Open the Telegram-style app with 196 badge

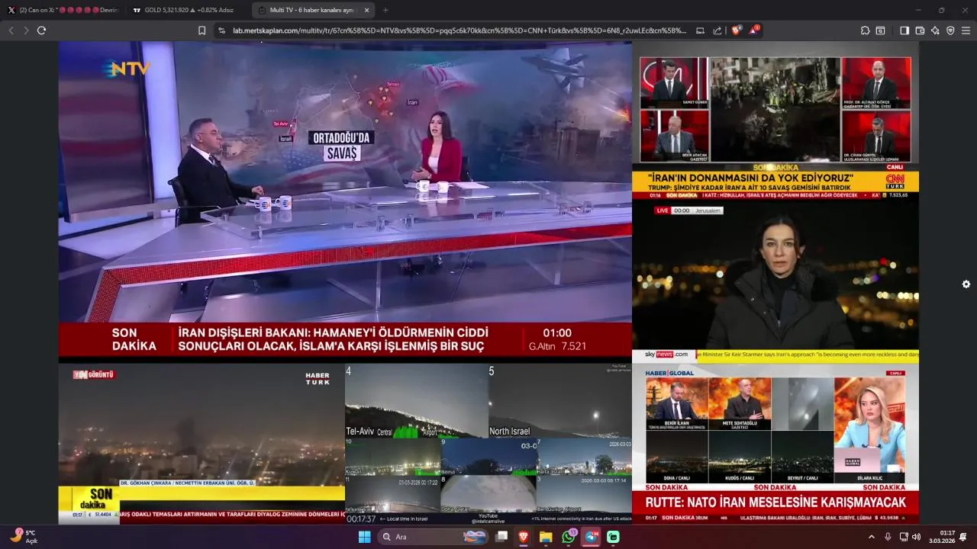point(592,537)
